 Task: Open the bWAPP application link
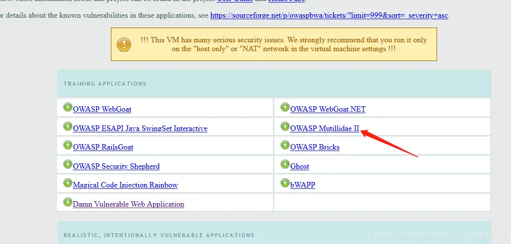tap(303, 185)
